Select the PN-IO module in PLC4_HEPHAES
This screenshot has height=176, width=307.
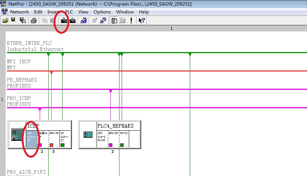(x=124, y=139)
